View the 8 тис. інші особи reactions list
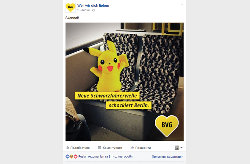 tap(121, 157)
